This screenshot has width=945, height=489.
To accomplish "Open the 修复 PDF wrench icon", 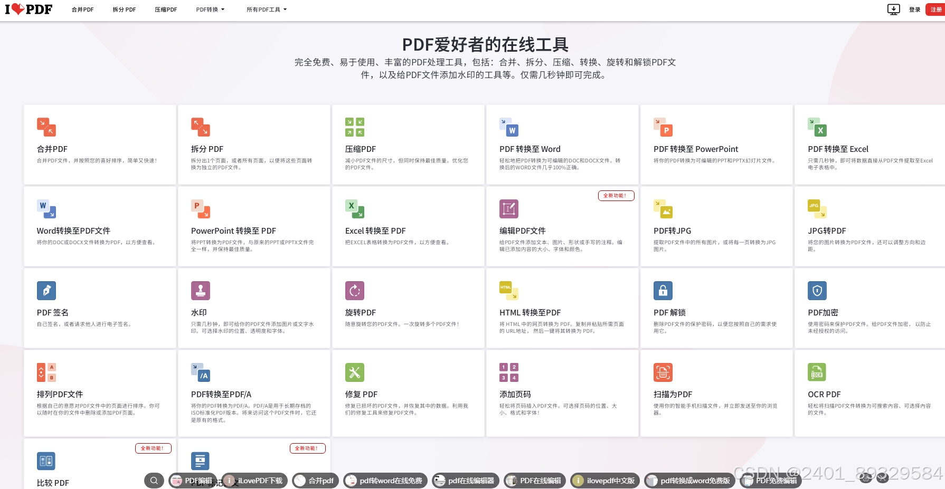I will [355, 372].
